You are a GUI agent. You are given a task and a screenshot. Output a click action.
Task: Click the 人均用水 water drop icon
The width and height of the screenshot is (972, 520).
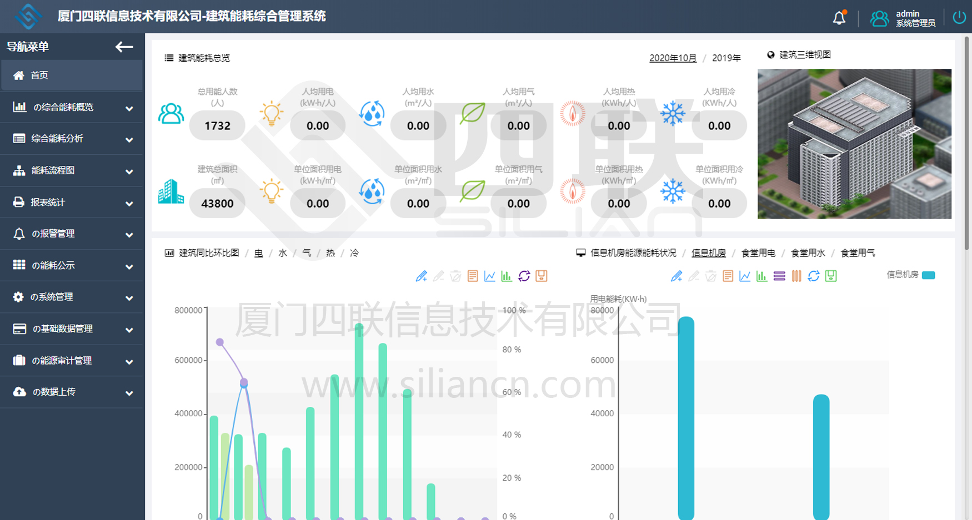[x=372, y=114]
